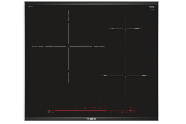Tap the small clock symbol after 7.0
Screen dimensions: 186x124
102,108
